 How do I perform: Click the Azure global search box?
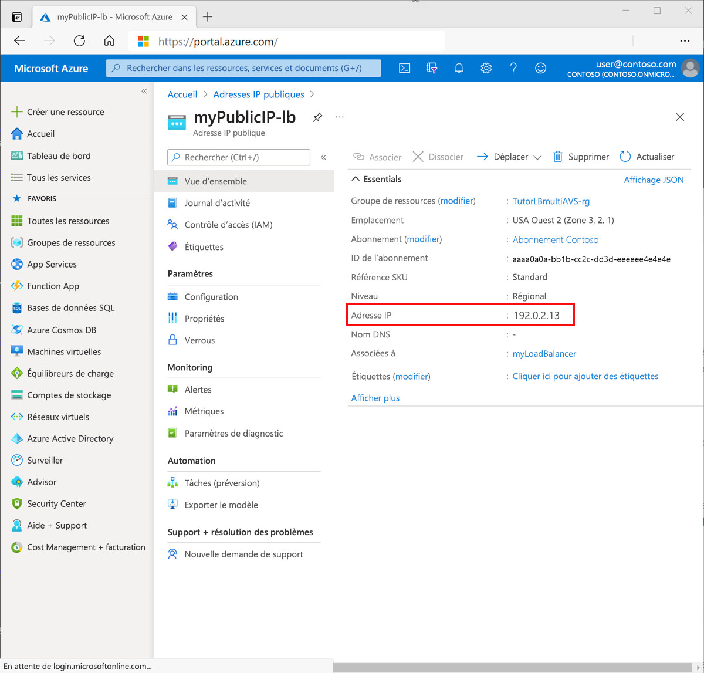click(x=243, y=68)
